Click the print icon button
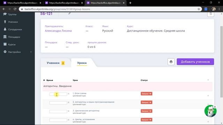 pyautogui.click(x=171, y=62)
